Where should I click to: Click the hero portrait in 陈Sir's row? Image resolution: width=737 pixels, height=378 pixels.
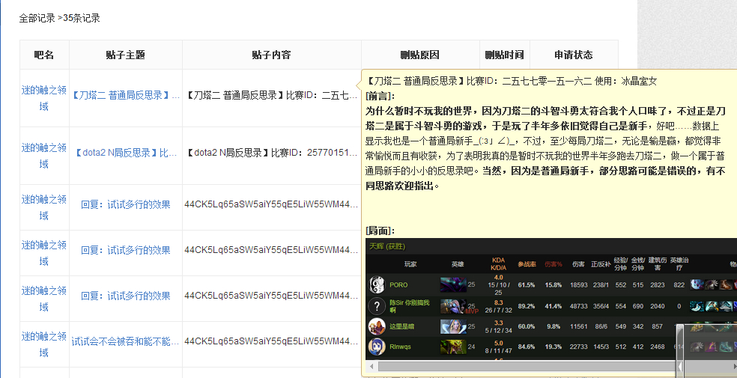tap(453, 306)
